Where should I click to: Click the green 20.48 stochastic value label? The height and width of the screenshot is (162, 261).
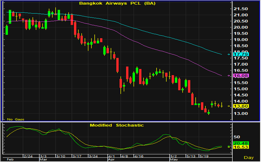(241, 143)
